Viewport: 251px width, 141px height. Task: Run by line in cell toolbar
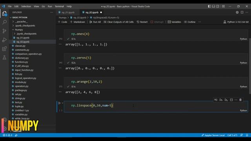(x=216, y=100)
